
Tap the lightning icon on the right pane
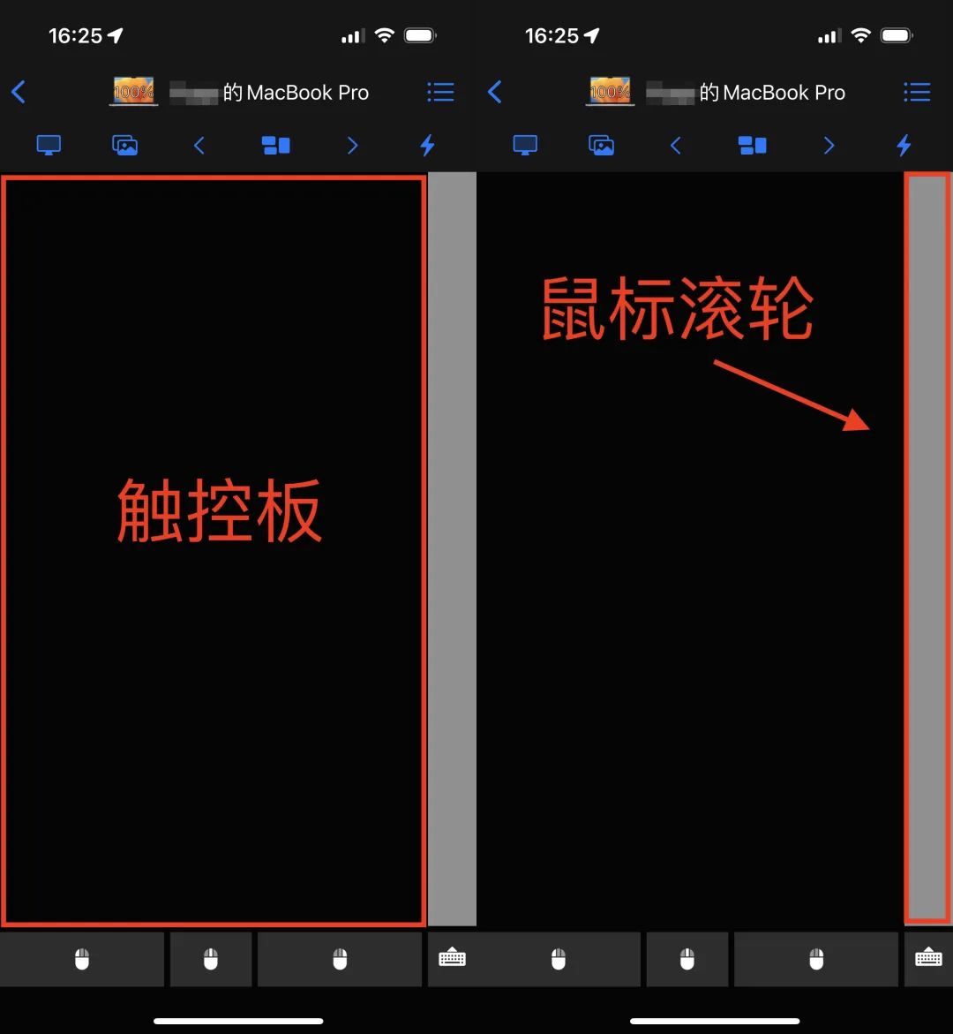coord(904,145)
